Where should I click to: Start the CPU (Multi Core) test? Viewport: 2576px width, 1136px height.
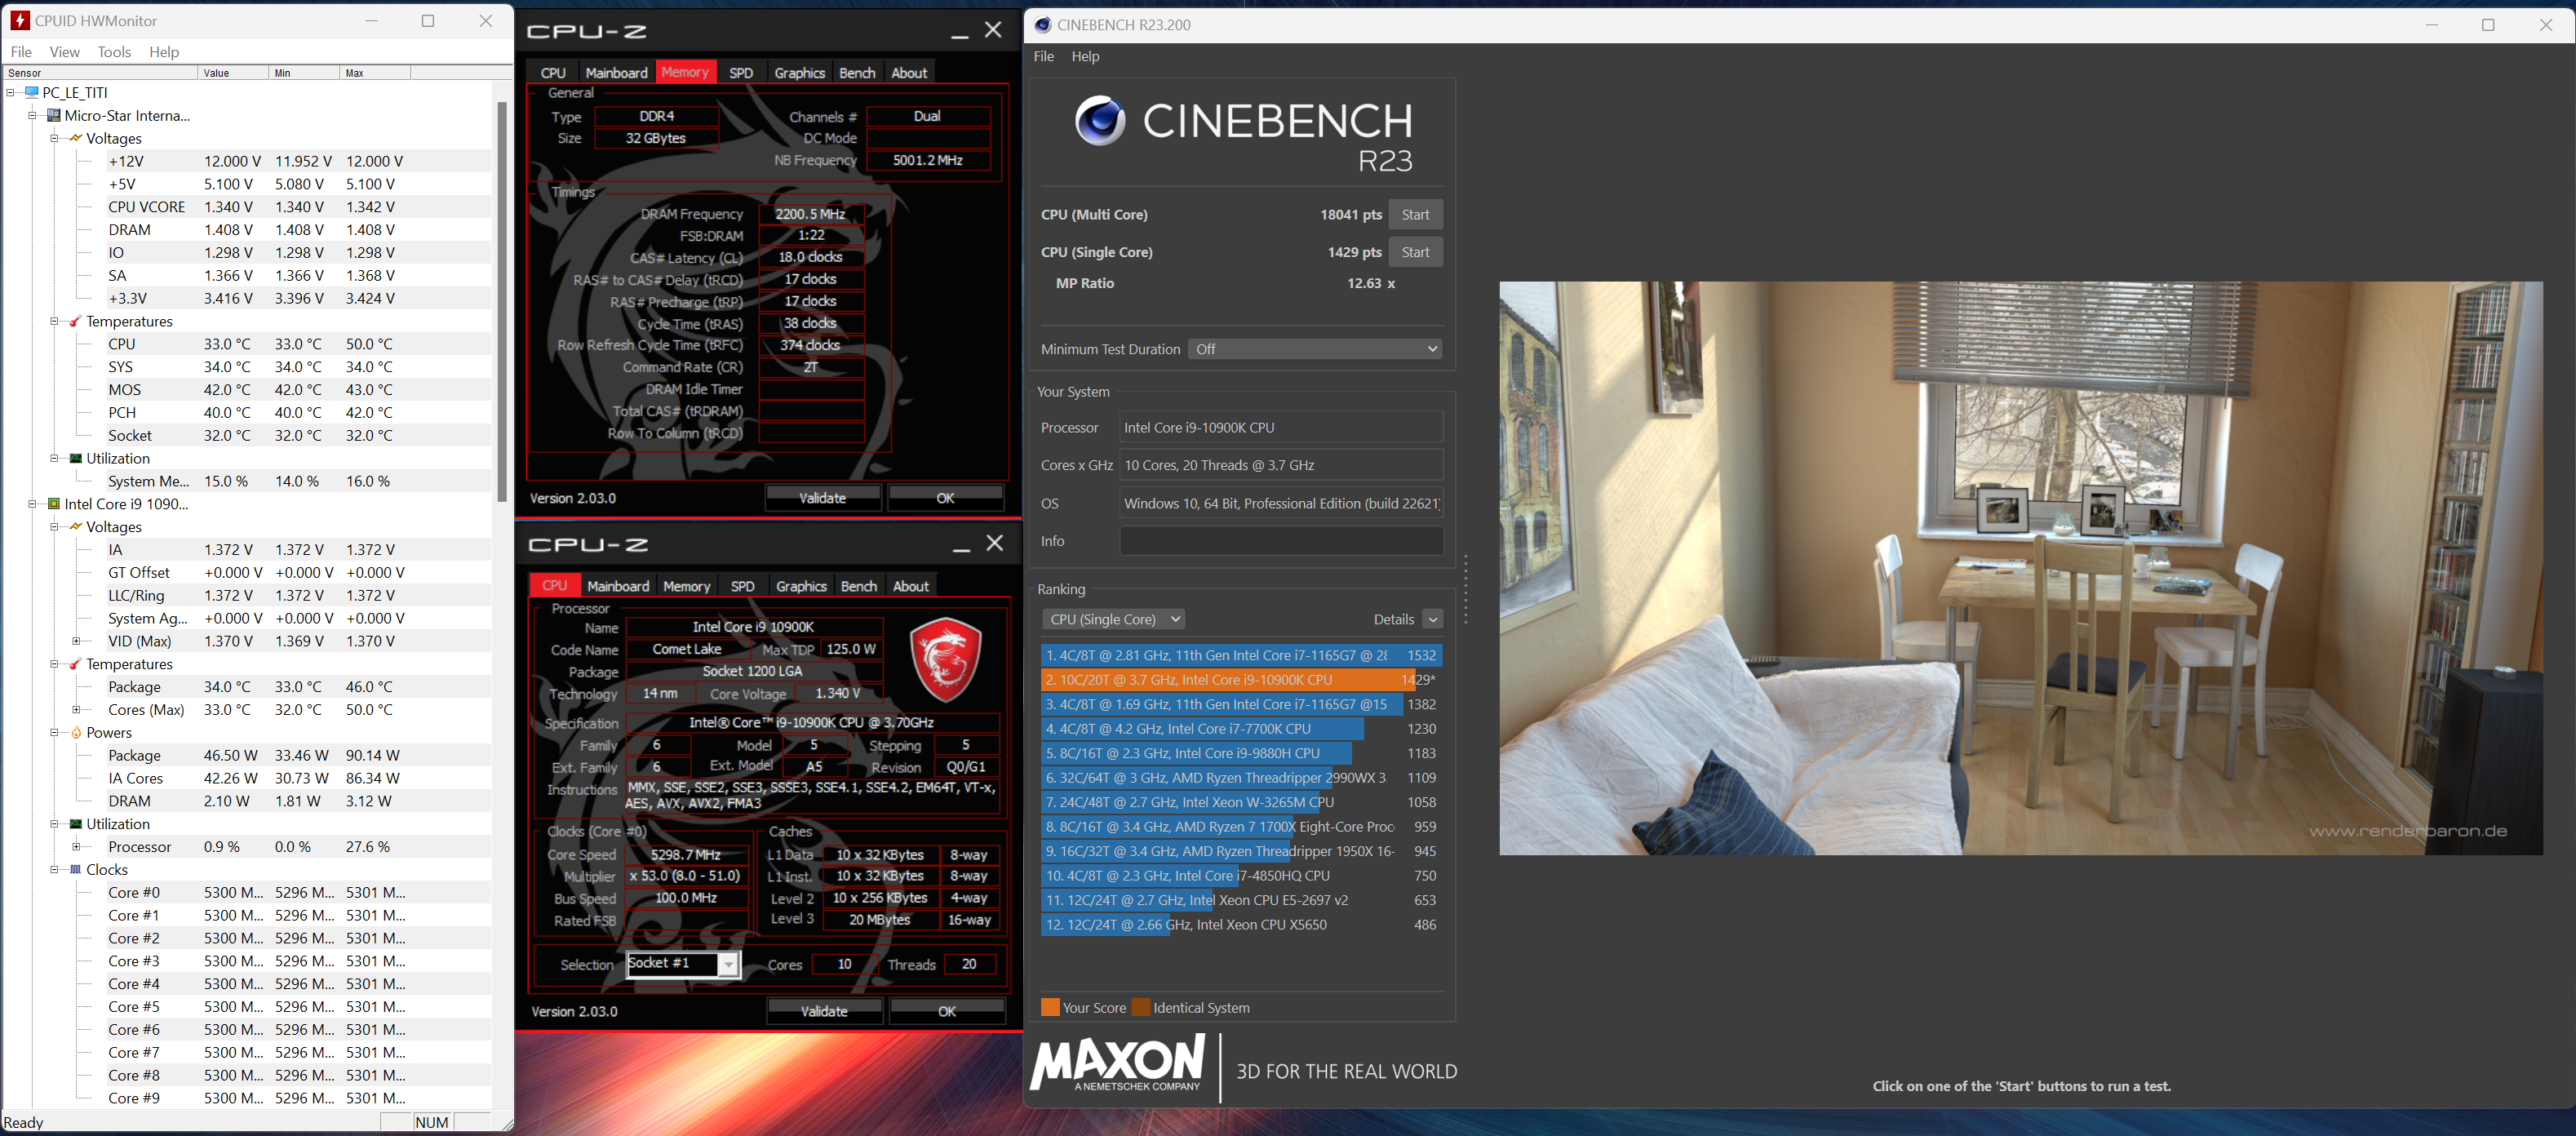pyautogui.click(x=1414, y=215)
